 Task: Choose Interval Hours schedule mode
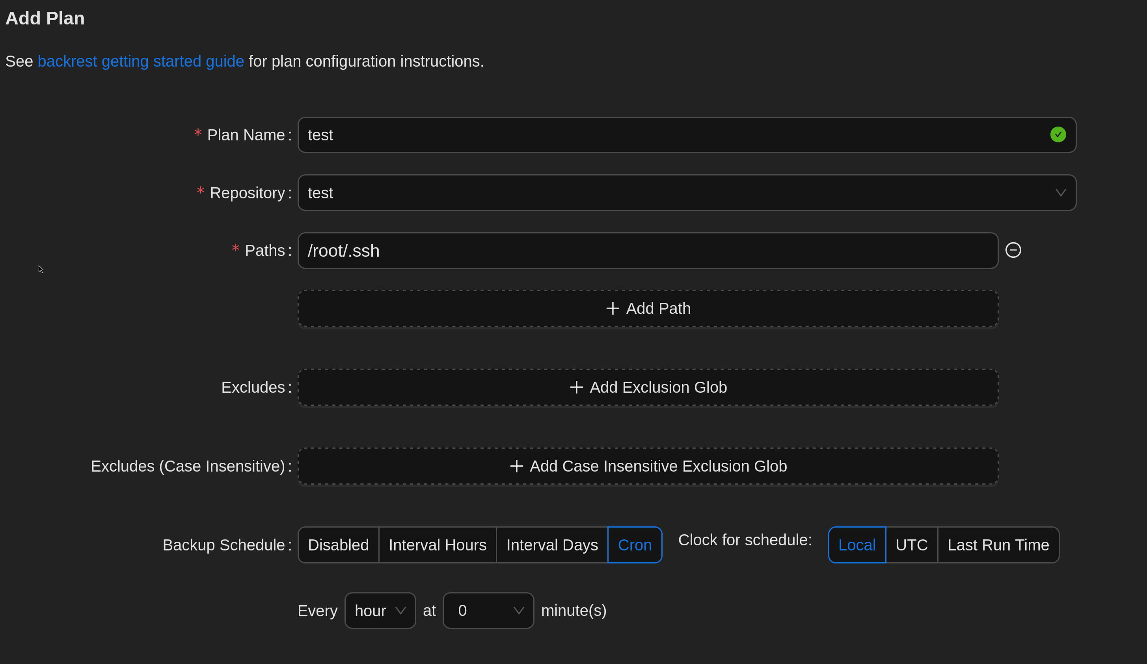tap(438, 545)
